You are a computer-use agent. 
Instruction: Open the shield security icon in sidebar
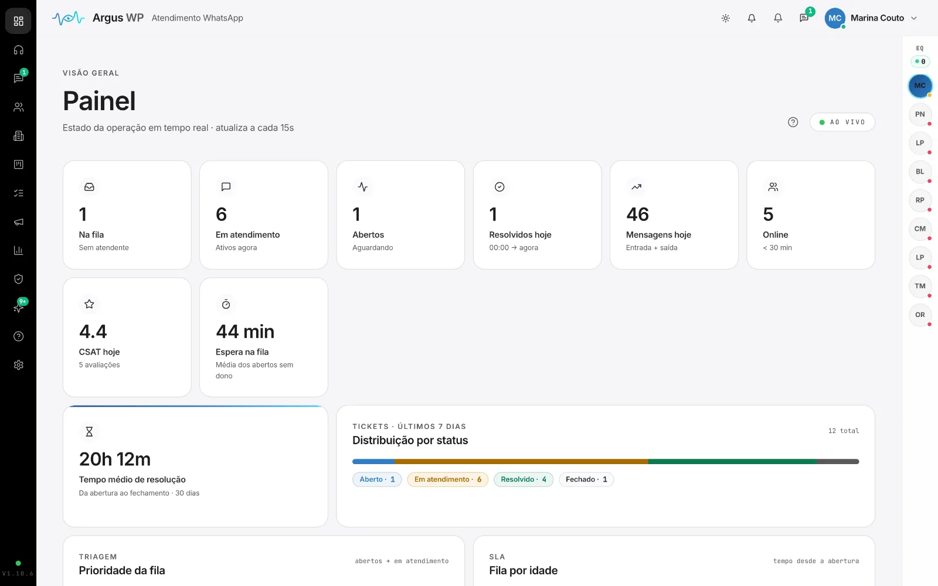[18, 279]
